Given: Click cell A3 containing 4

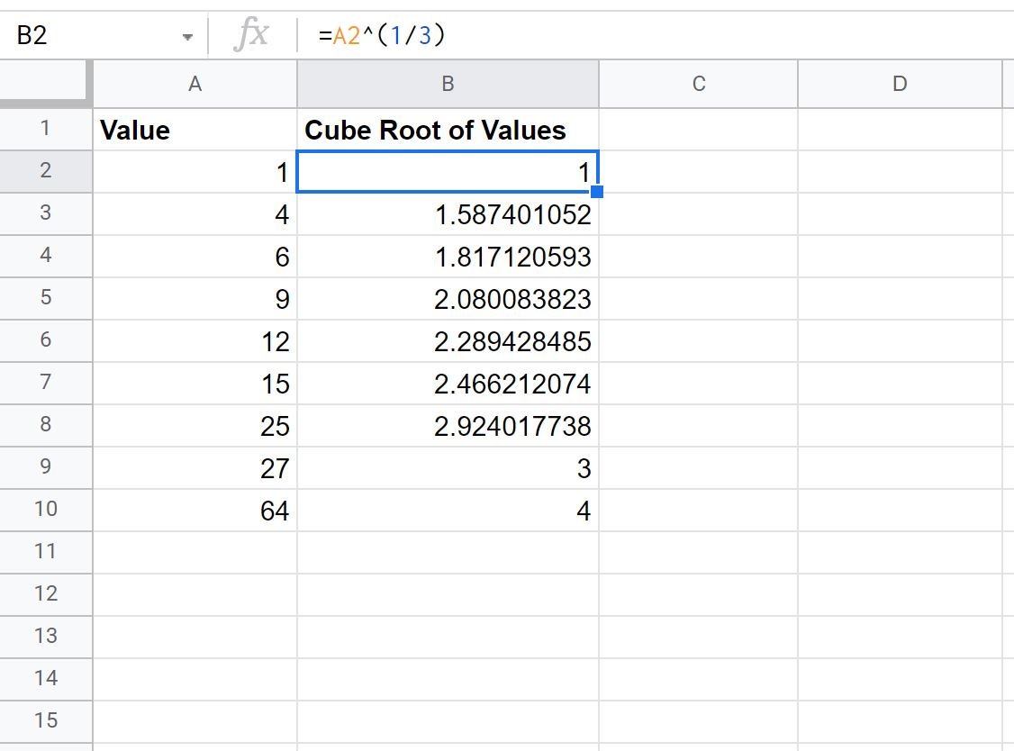Looking at the screenshot, I should [195, 214].
